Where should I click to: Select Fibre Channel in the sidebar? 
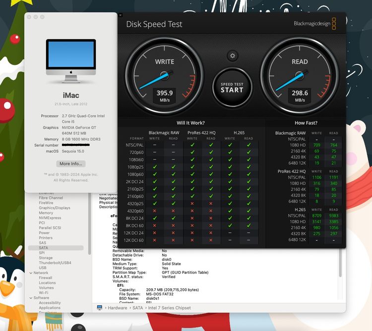[x=51, y=198]
